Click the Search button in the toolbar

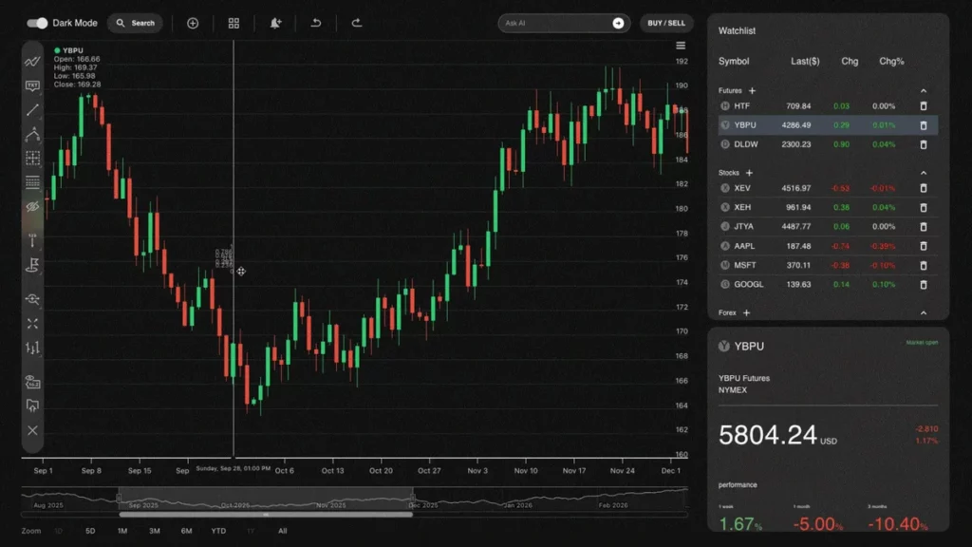point(135,22)
